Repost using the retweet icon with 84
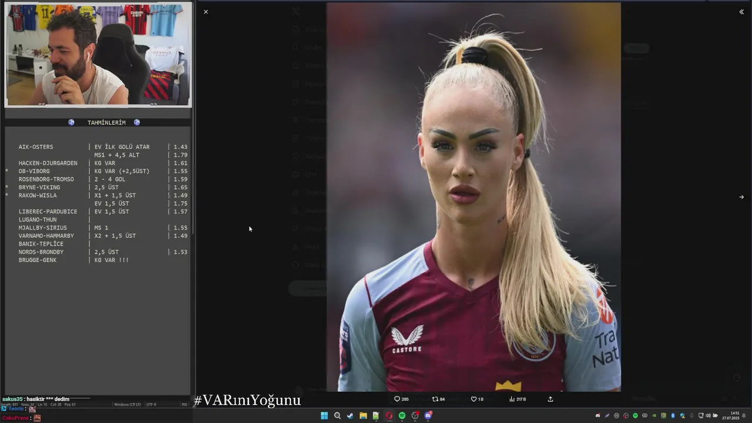The image size is (752, 423). click(438, 399)
